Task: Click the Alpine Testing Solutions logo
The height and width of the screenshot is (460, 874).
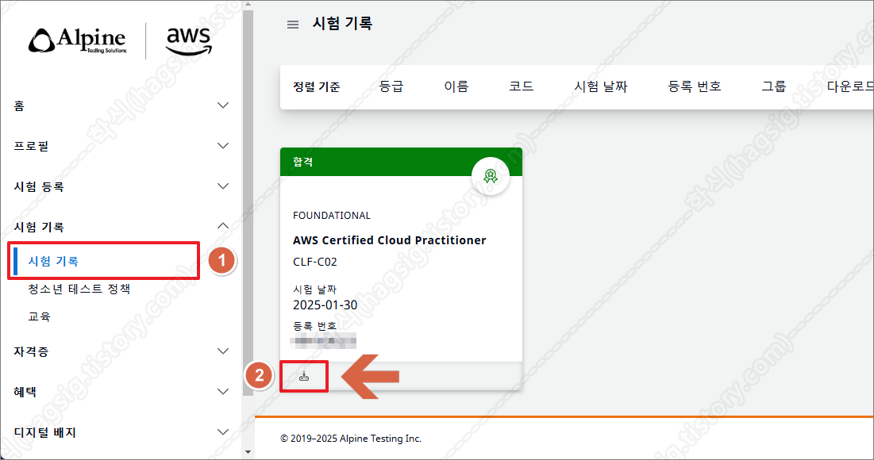Action: [x=78, y=40]
